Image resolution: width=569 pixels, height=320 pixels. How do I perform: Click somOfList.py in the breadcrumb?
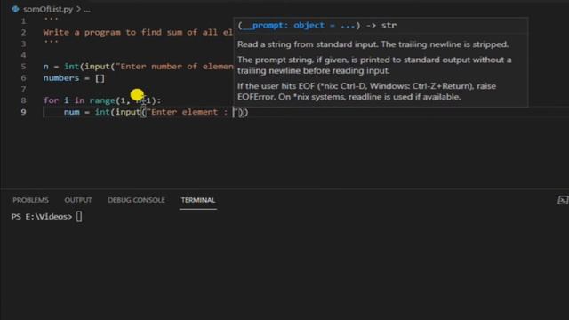48,9
